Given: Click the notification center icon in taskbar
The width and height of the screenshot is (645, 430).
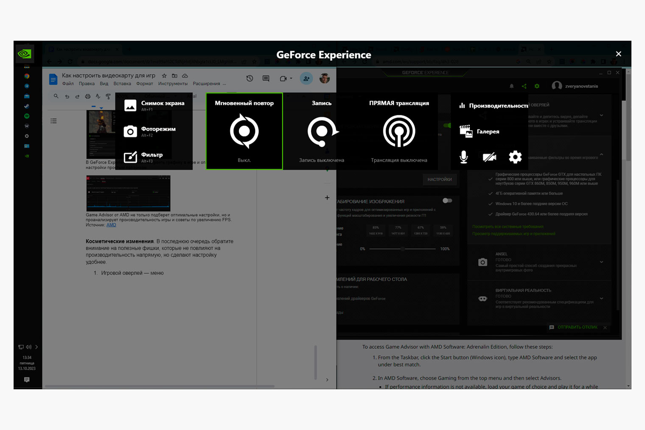Looking at the screenshot, I should [x=27, y=380].
